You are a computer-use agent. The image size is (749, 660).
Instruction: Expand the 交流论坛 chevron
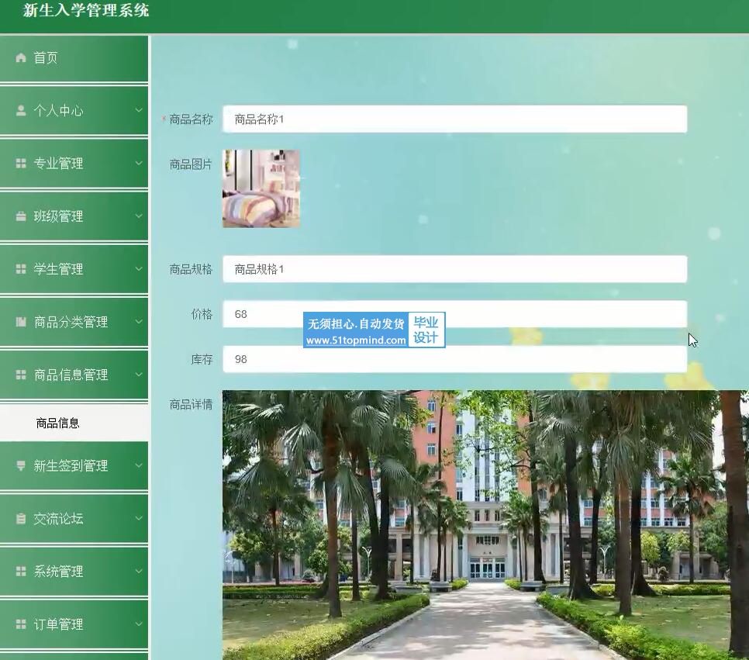(x=139, y=519)
